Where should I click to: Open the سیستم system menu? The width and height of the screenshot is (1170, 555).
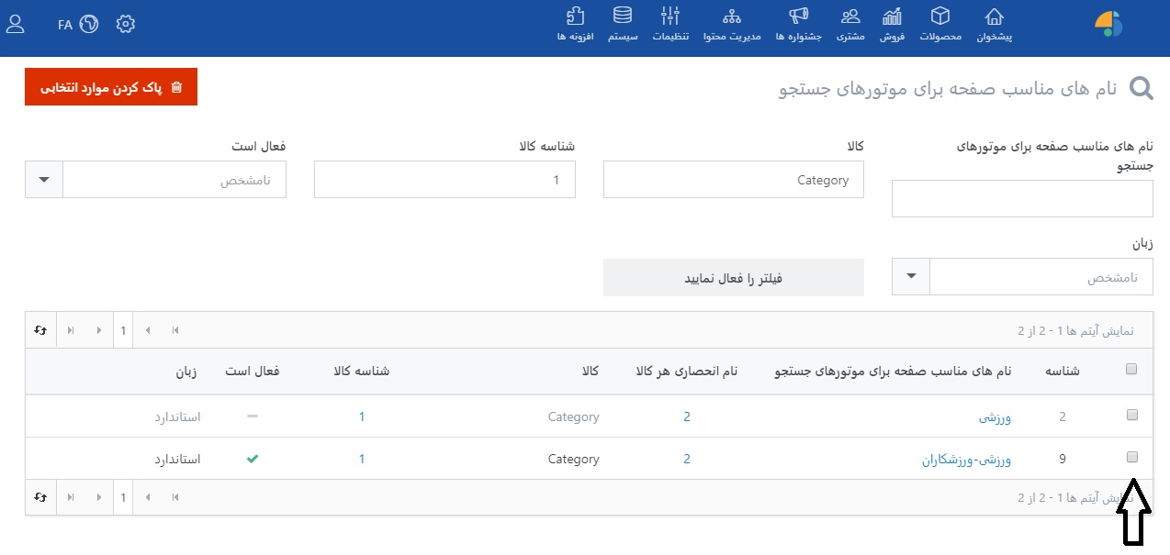pos(623,25)
